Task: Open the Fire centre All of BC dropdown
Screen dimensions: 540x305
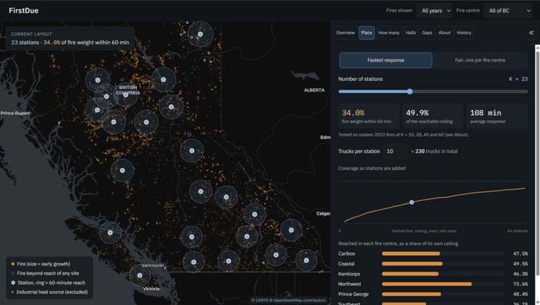Action: pyautogui.click(x=508, y=11)
